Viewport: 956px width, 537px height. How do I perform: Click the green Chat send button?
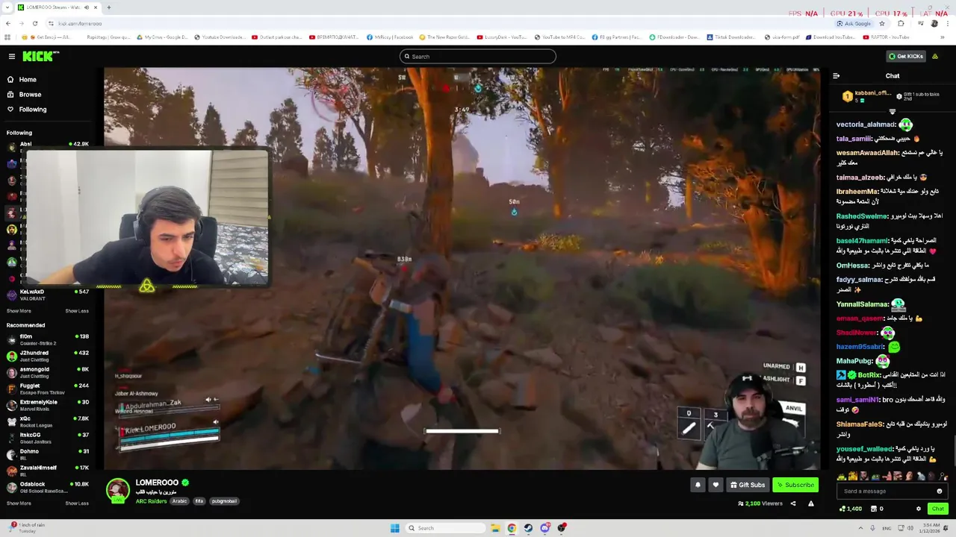(938, 509)
